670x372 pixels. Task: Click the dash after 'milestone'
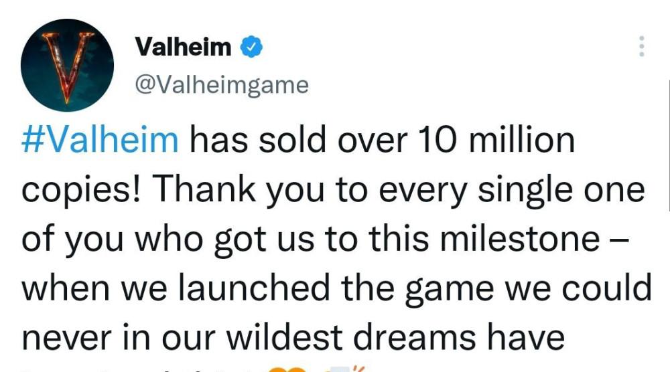(x=618, y=240)
